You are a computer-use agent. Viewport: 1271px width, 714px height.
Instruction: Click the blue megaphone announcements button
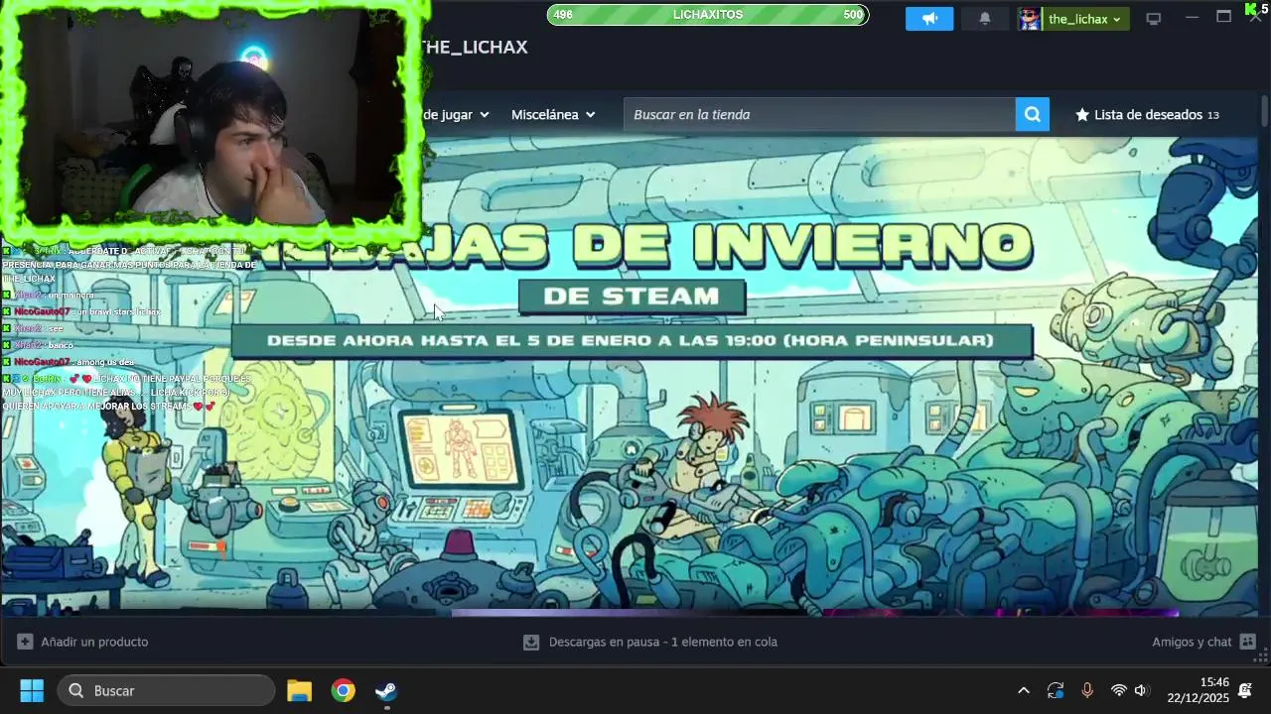pyautogui.click(x=929, y=19)
